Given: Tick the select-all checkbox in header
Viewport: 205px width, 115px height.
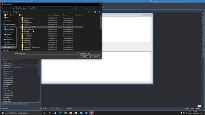Looking at the screenshot, I should tap(20, 15).
